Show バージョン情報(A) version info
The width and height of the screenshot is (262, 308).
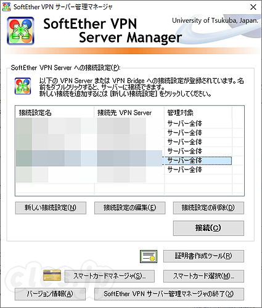click(x=50, y=294)
